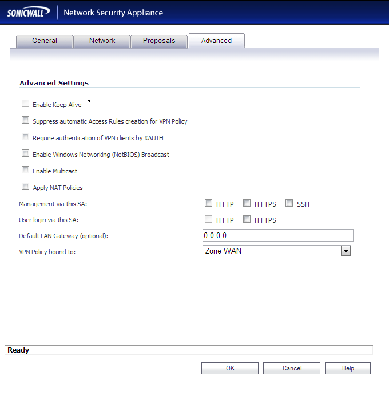Click the Advanced Settings heading
The width and height of the screenshot is (389, 395).
54,83
